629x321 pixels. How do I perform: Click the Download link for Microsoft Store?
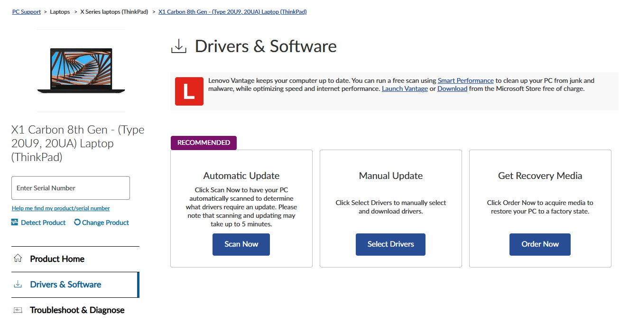[452, 89]
